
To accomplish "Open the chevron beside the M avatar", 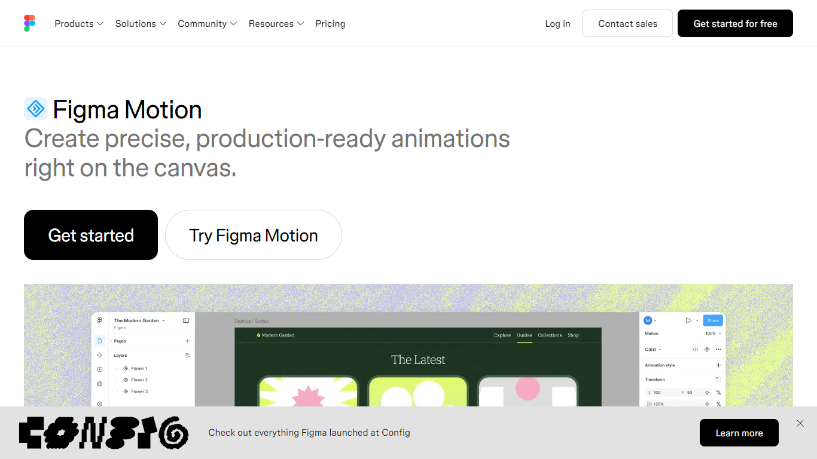I will pos(656,321).
